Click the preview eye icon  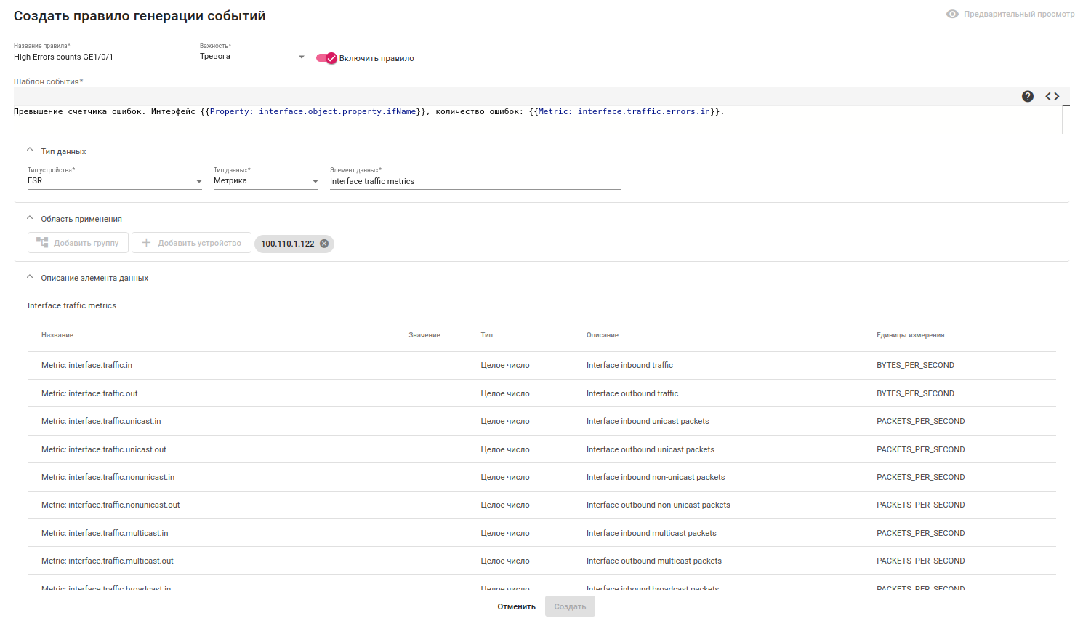(952, 14)
